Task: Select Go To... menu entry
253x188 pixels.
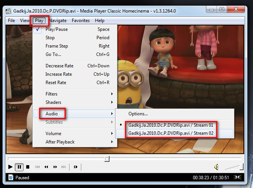Action: click(x=75, y=54)
